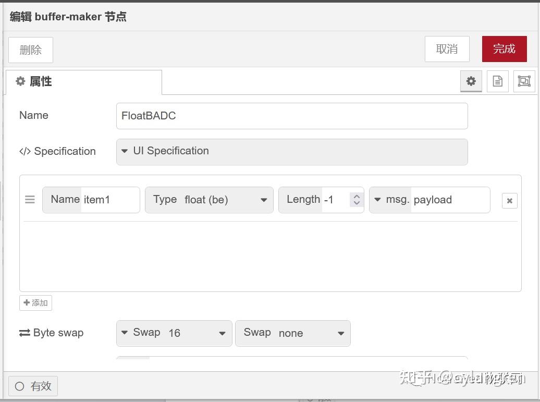Expand the Type float (be) dropdown
Image resolution: width=540 pixels, height=402 pixels.
point(209,200)
